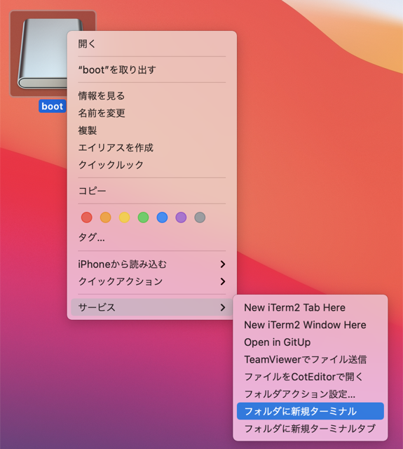403x449 pixels.
Task: Open タグ... tag editor entry
Action: pyautogui.click(x=152, y=237)
